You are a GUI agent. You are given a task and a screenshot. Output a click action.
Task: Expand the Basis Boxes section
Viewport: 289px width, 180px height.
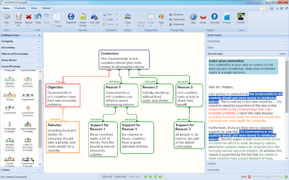(39, 60)
